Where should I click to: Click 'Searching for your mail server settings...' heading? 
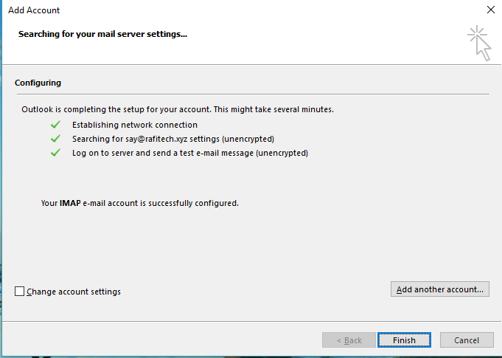(102, 34)
